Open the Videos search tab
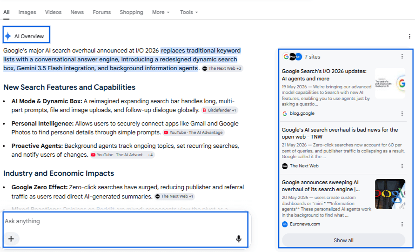 point(53,12)
